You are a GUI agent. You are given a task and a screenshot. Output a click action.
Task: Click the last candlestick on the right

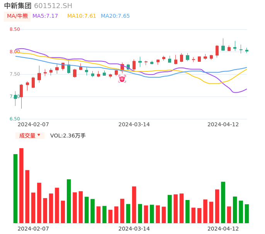pyautogui.click(x=247, y=50)
